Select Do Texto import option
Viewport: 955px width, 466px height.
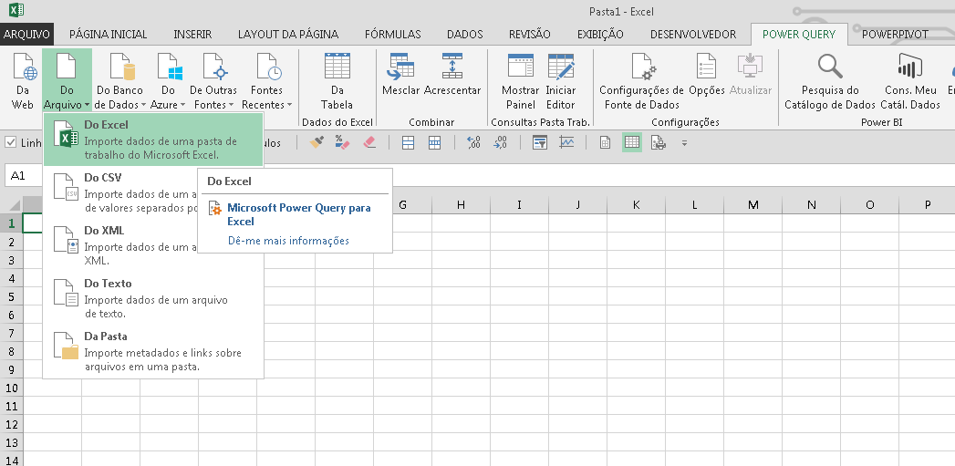[153, 298]
